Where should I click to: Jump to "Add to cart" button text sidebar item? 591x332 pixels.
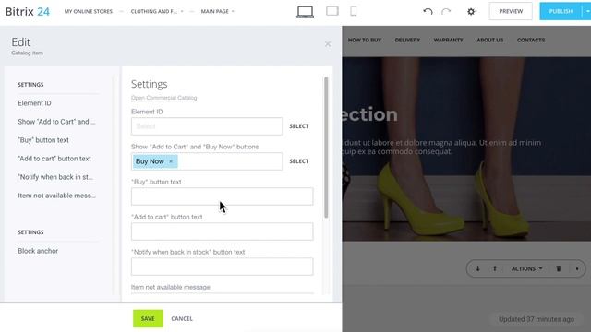[54, 159]
